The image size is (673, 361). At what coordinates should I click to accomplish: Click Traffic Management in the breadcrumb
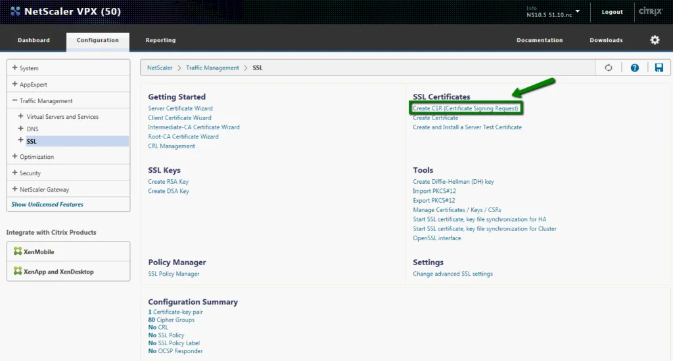pyautogui.click(x=212, y=68)
